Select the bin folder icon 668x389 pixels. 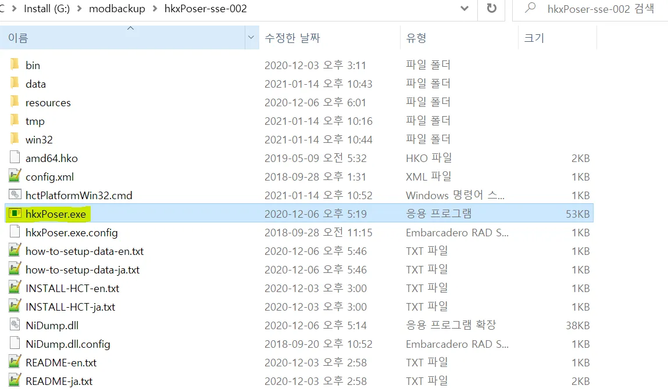[x=15, y=65]
